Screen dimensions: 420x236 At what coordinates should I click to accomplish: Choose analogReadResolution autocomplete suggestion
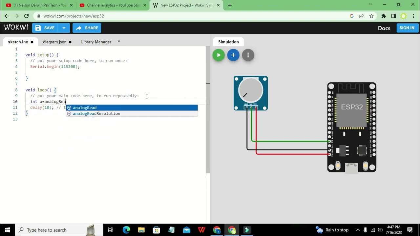[132, 114]
